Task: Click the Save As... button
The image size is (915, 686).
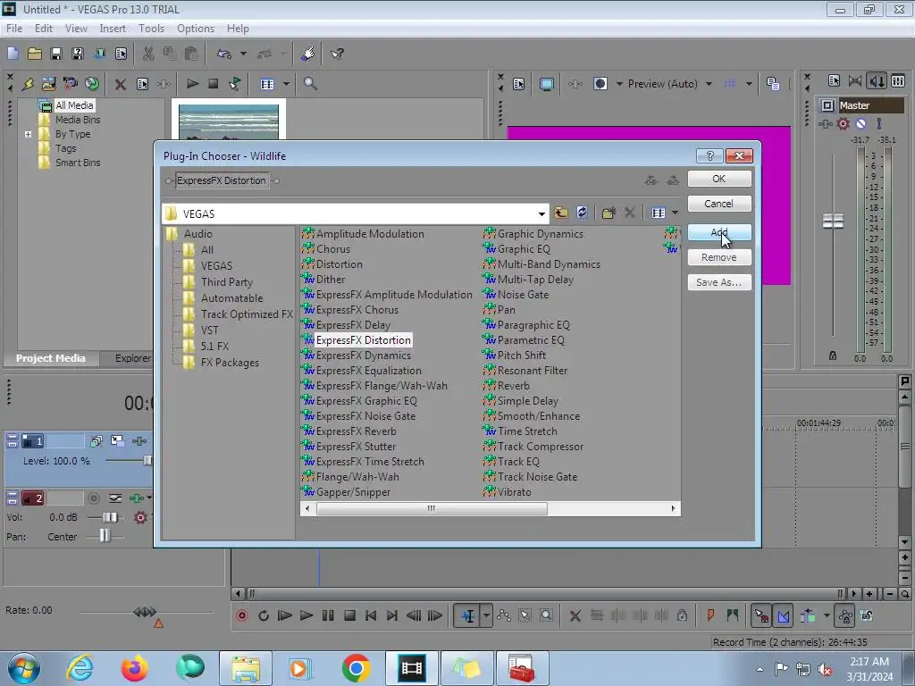Action: pyautogui.click(x=719, y=282)
